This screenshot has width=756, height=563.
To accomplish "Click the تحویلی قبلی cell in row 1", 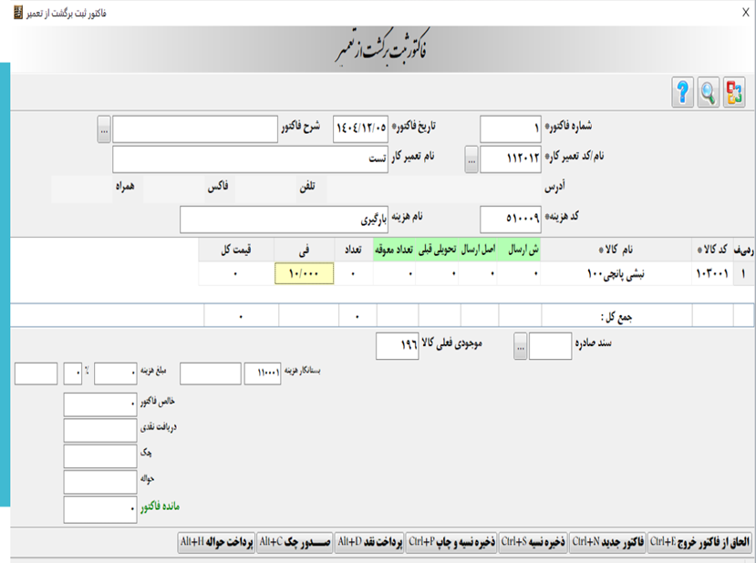I will pos(437,273).
